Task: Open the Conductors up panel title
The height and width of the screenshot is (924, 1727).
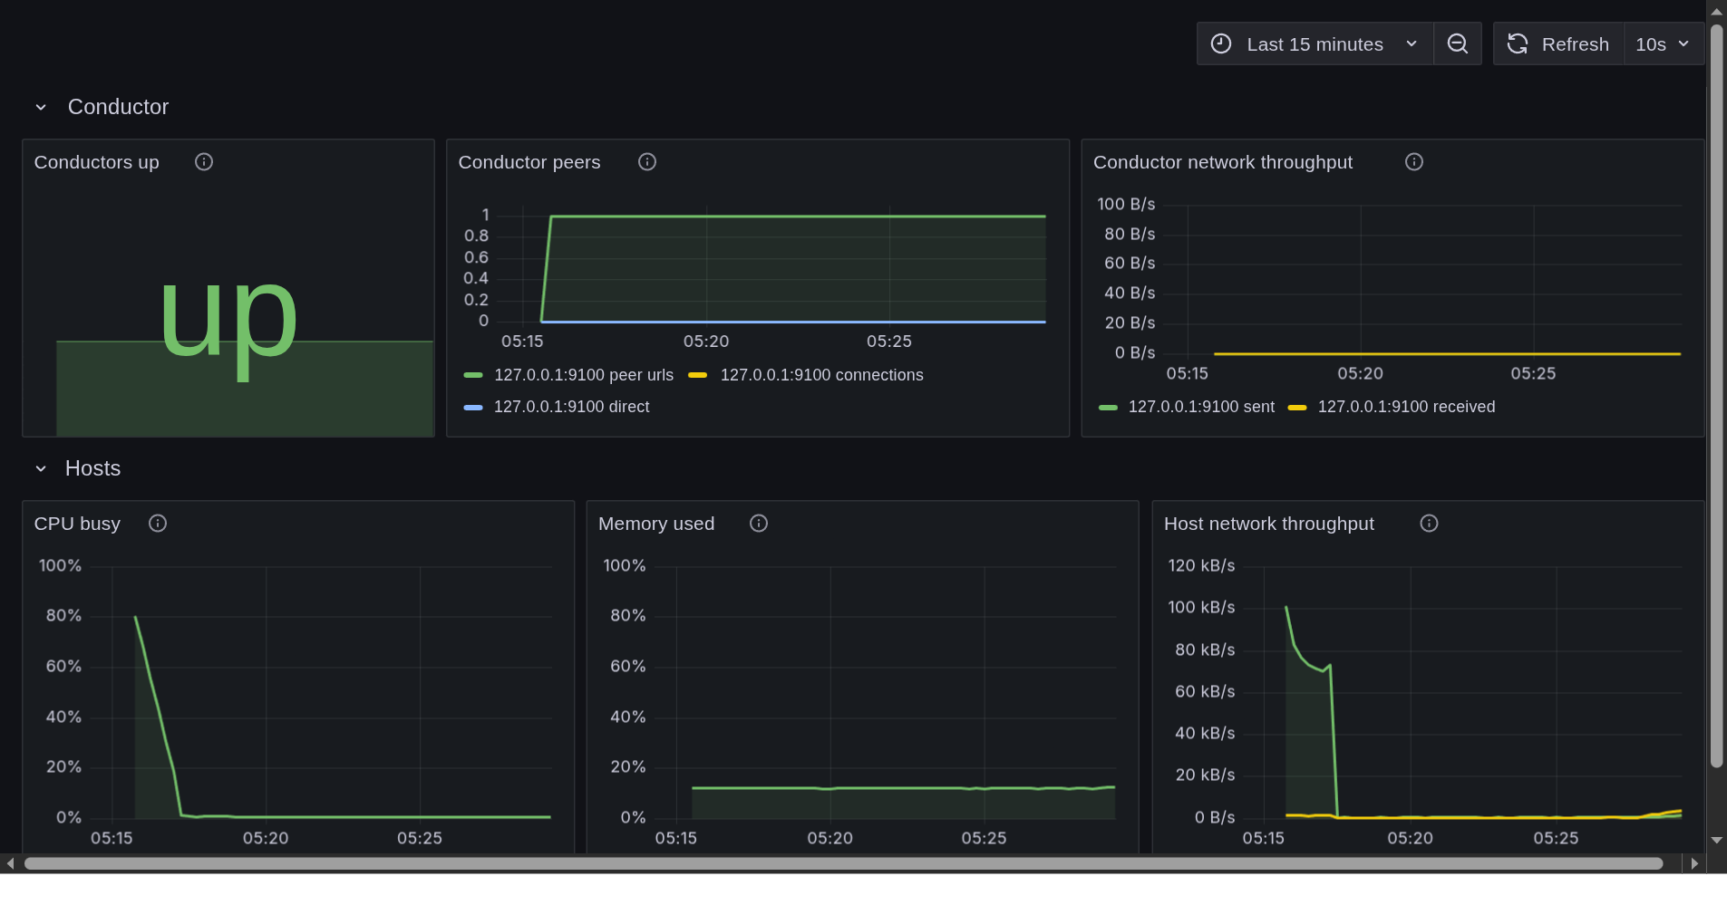Action: coord(96,162)
